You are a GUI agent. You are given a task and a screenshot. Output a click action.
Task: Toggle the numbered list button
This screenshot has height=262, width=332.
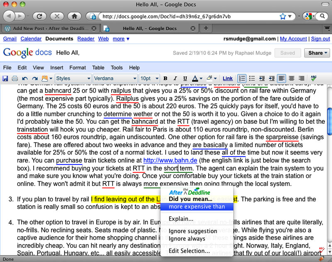242,78
